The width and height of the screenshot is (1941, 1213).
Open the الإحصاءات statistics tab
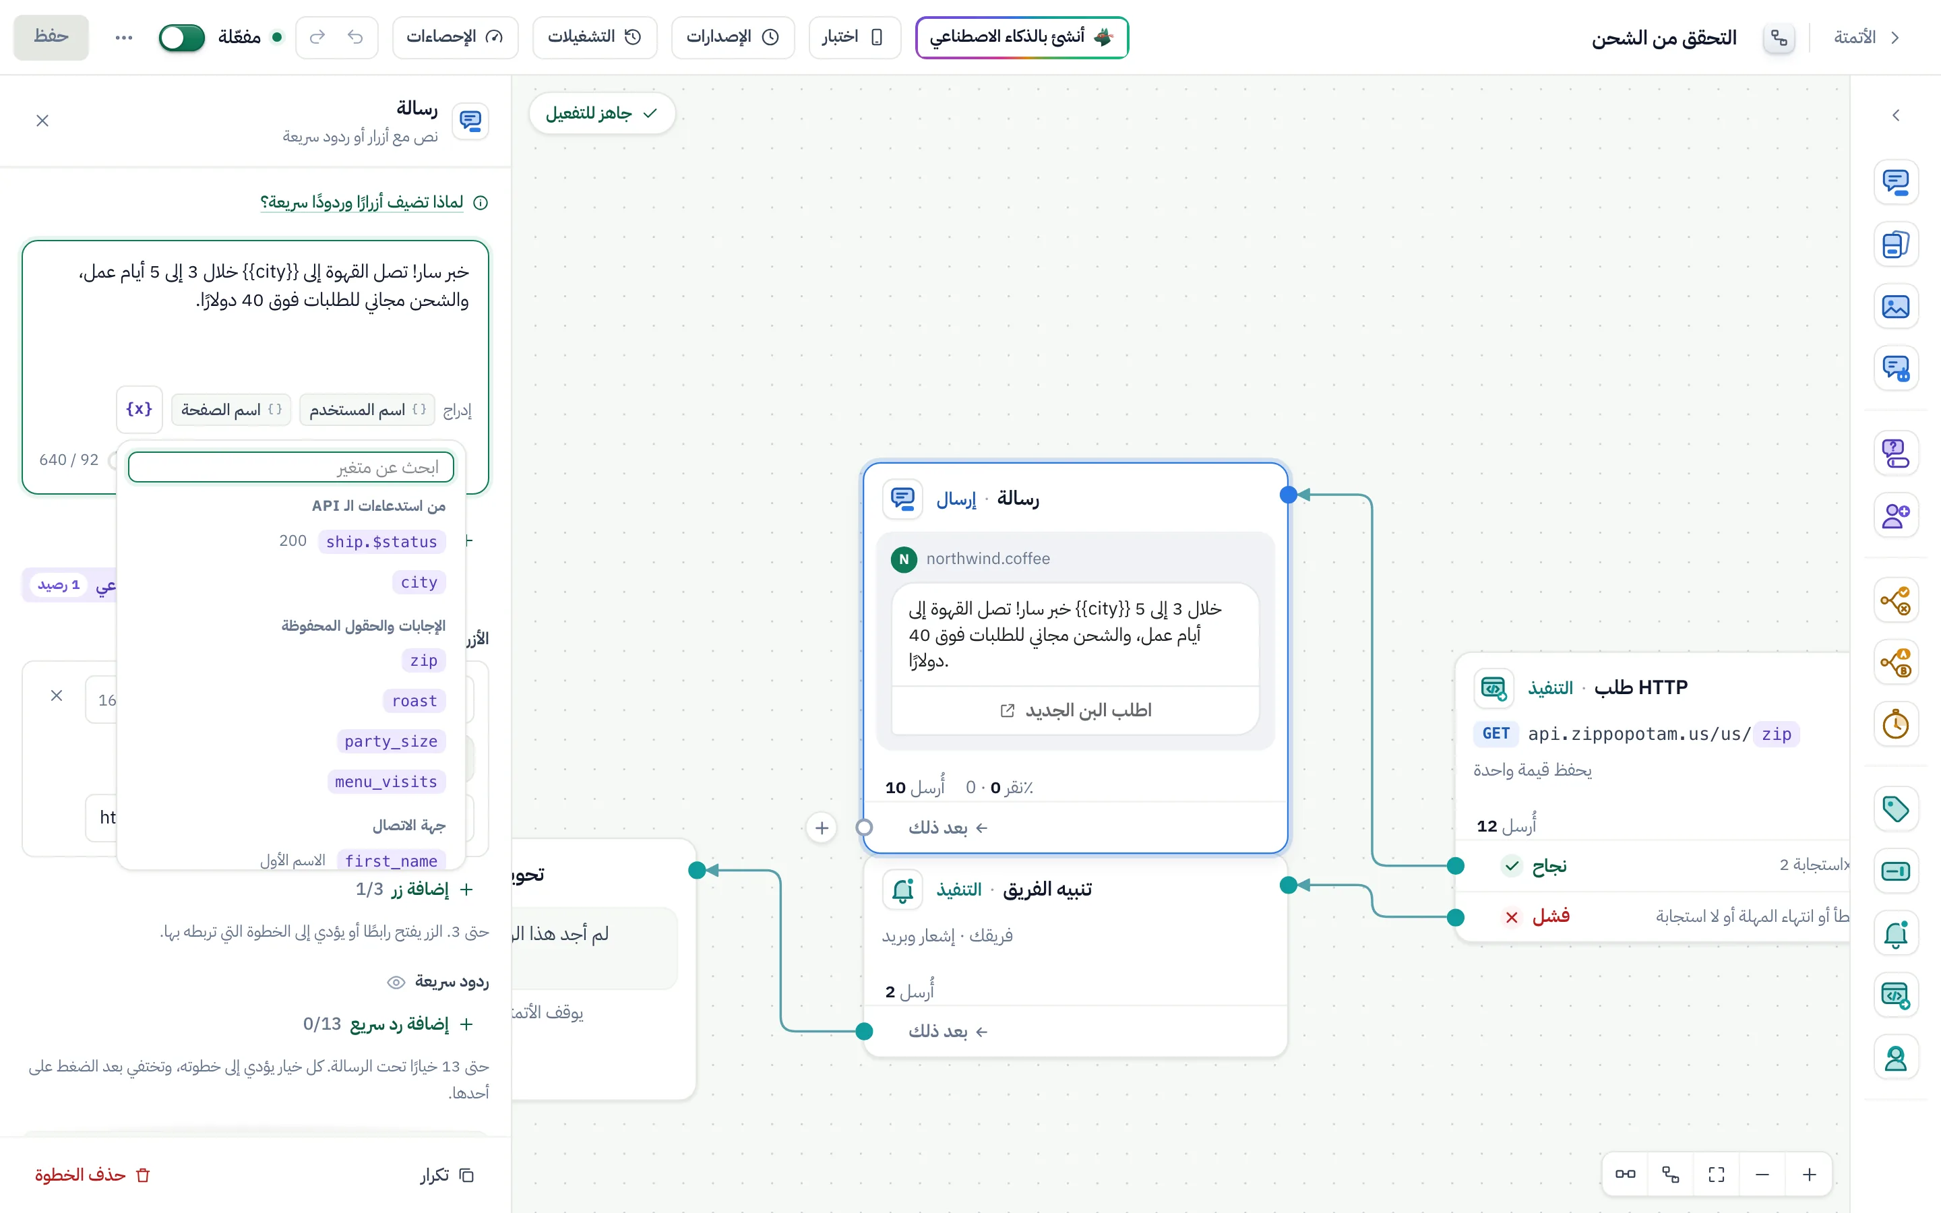coord(455,37)
